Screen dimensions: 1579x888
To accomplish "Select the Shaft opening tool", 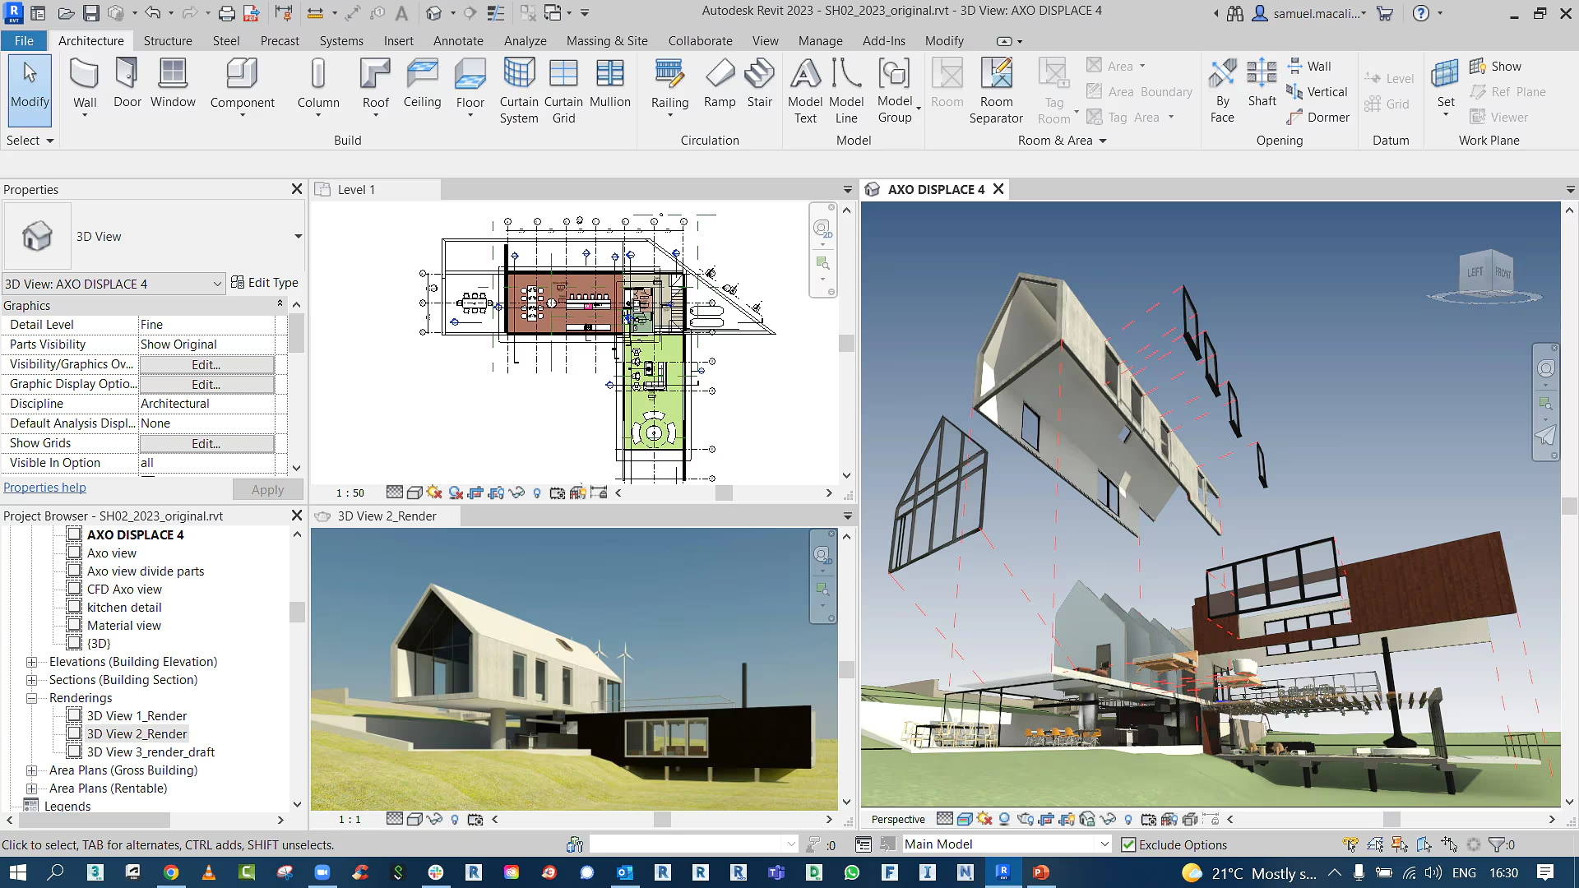I will (1262, 90).
